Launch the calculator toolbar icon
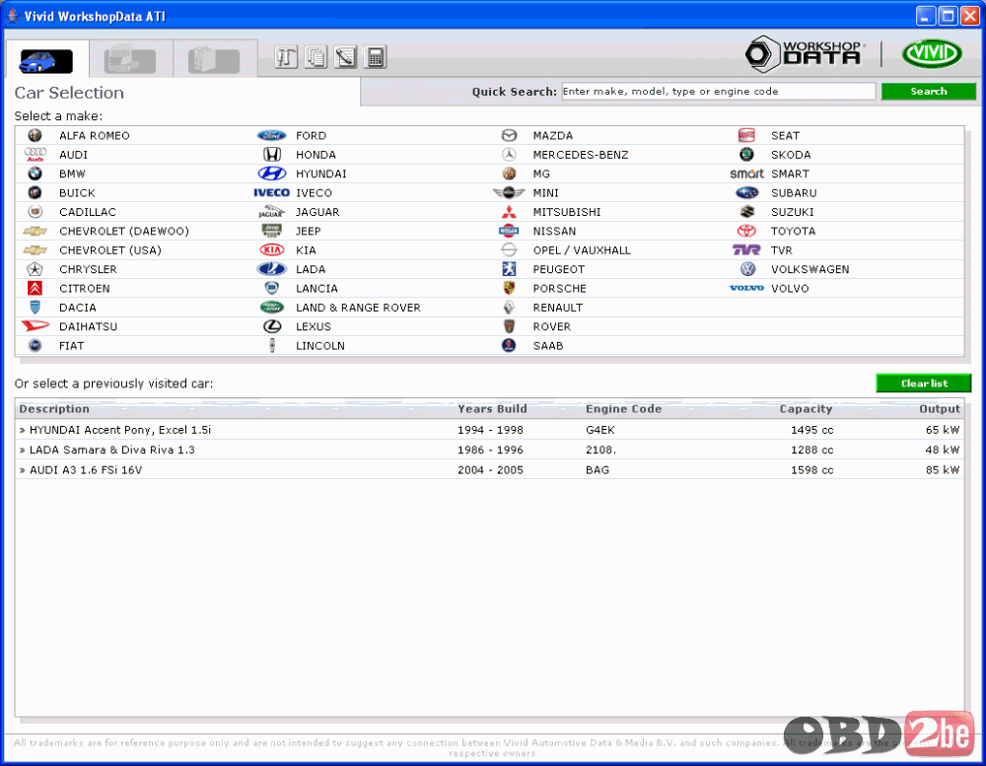The height and width of the screenshot is (766, 986). [375, 57]
